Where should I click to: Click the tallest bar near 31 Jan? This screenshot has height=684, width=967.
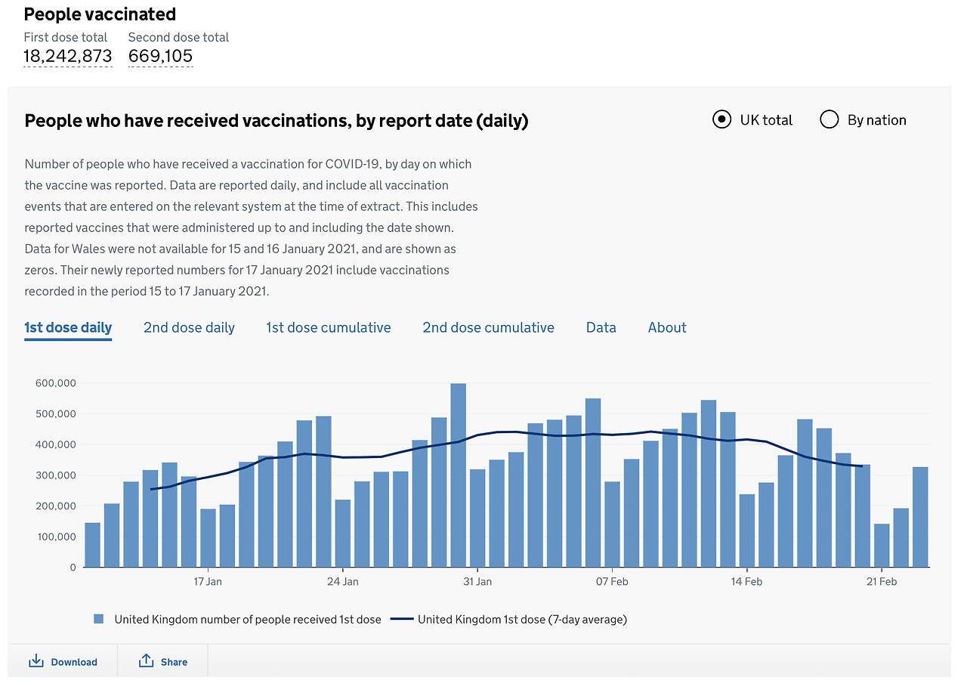click(x=459, y=475)
